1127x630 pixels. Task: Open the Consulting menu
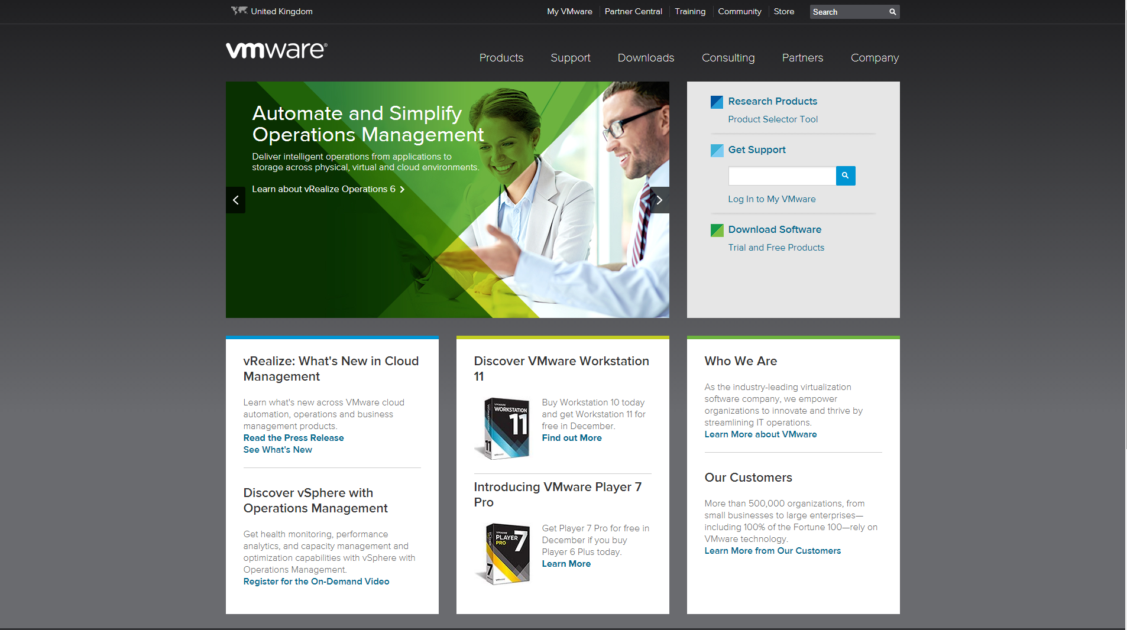coord(728,58)
